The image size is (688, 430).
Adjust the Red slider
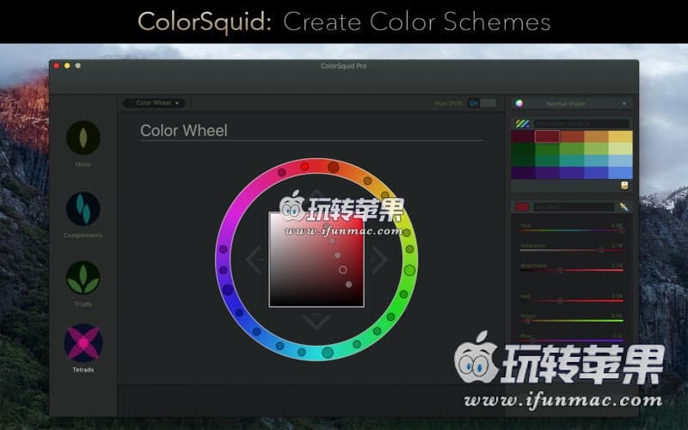pyautogui.click(x=572, y=300)
